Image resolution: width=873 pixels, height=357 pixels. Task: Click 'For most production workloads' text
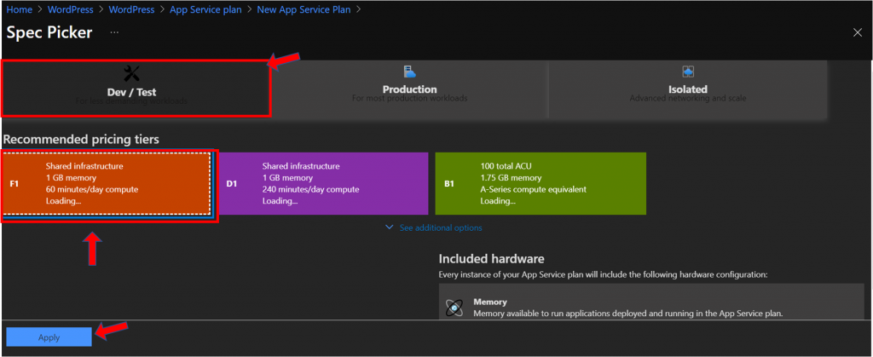pos(410,99)
